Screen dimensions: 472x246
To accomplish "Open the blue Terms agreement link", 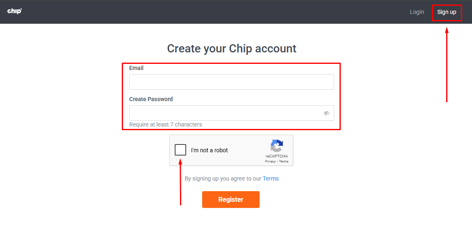I will click(271, 178).
